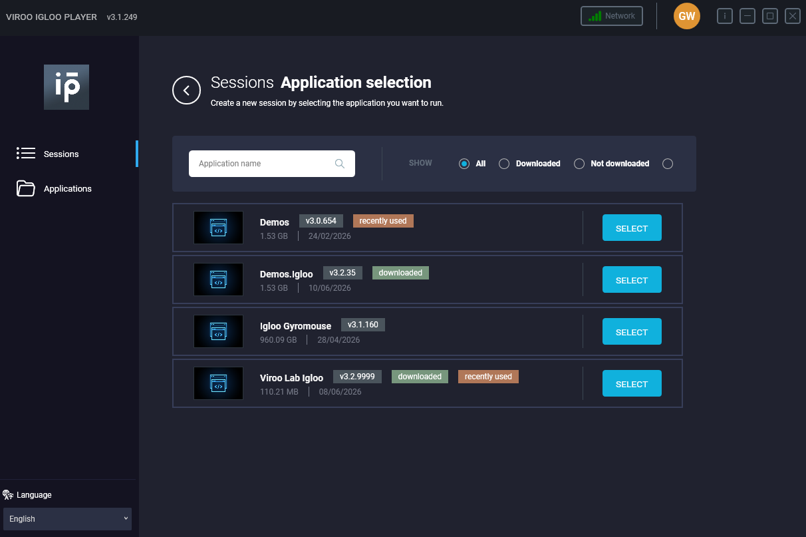Screen dimensions: 806x537
Task: Click the Language globe icon
Action: click(x=8, y=494)
